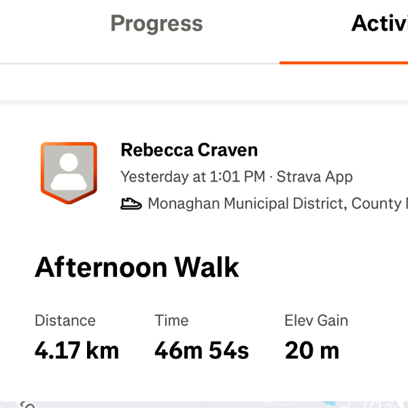Click the orange shield border of the avatar

44,170
